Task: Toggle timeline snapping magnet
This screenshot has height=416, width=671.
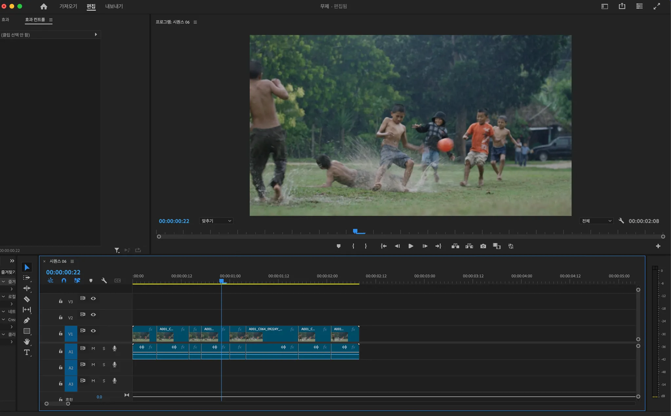Action: click(x=64, y=280)
